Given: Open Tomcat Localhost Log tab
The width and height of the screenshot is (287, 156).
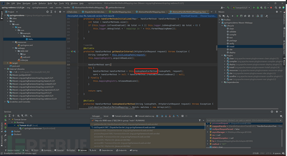Looking at the screenshot, I should pyautogui.click(x=122, y=116).
